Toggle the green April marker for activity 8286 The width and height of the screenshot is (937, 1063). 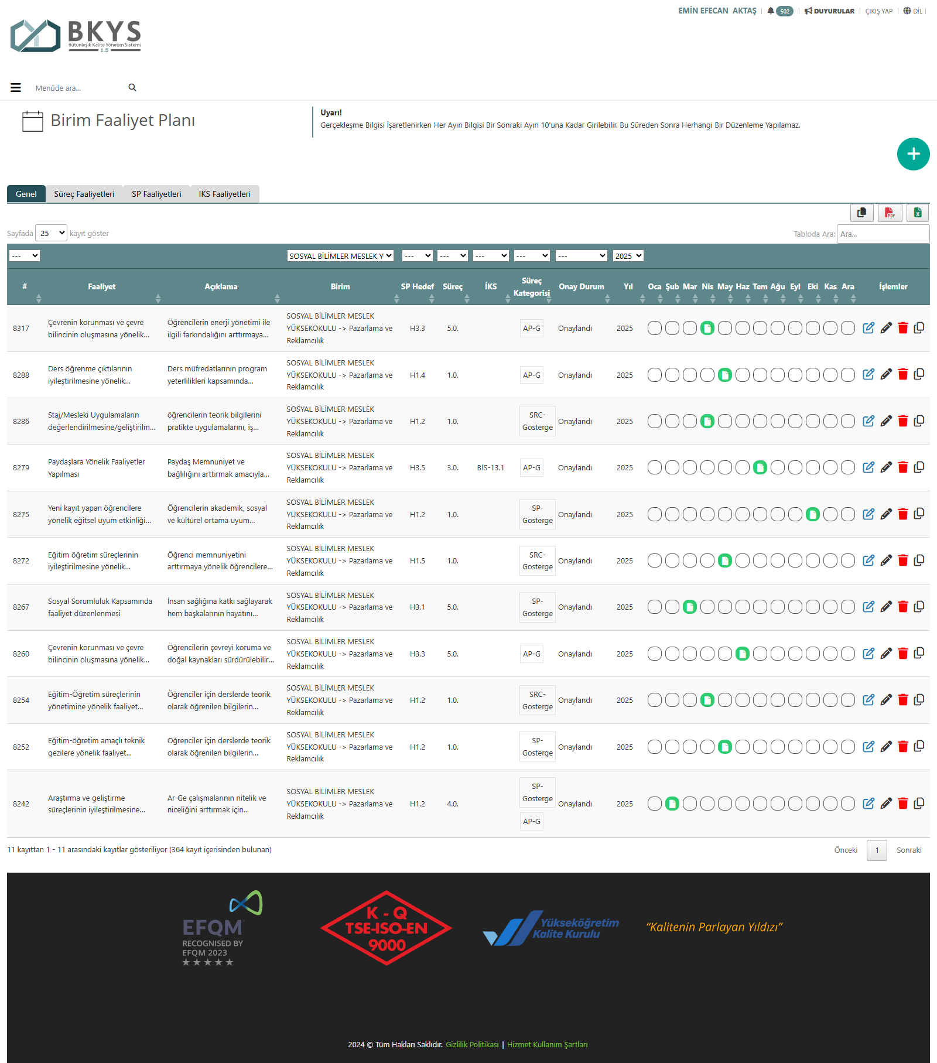(707, 421)
